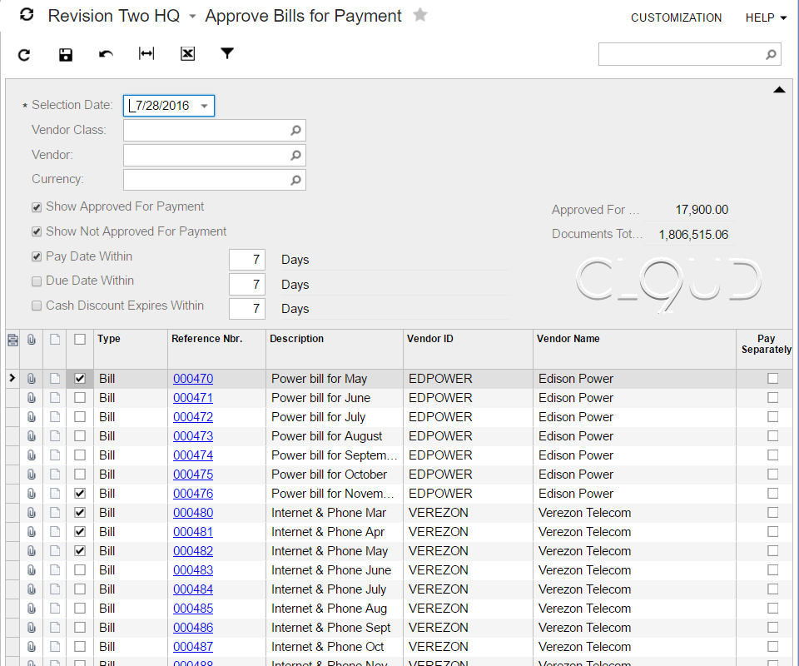This screenshot has height=666, width=799.
Task: Open attached files for bill 000475
Action: 32,475
